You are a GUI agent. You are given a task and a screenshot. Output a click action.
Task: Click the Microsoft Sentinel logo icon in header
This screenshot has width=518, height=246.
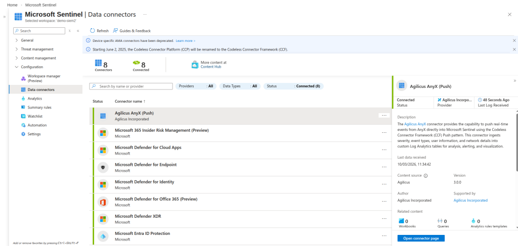tap(18, 16)
